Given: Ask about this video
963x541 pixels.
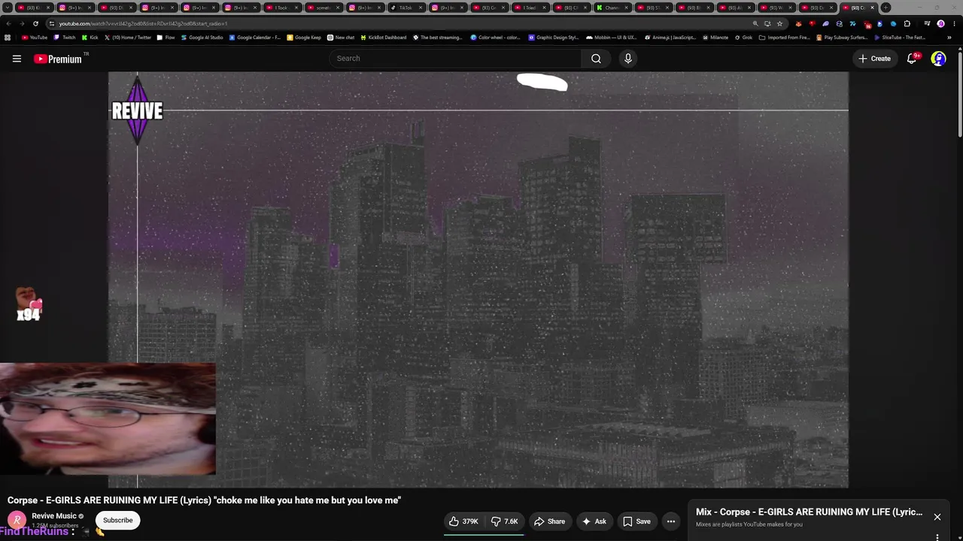Looking at the screenshot, I should (x=594, y=521).
